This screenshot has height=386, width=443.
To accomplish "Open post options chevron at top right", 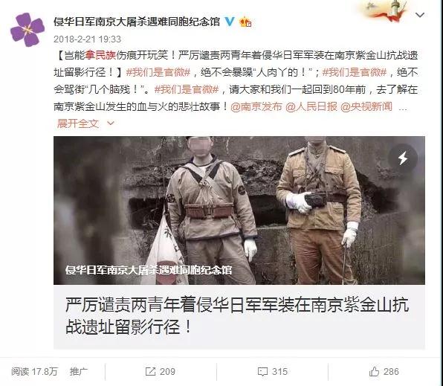I will tap(420, 15).
